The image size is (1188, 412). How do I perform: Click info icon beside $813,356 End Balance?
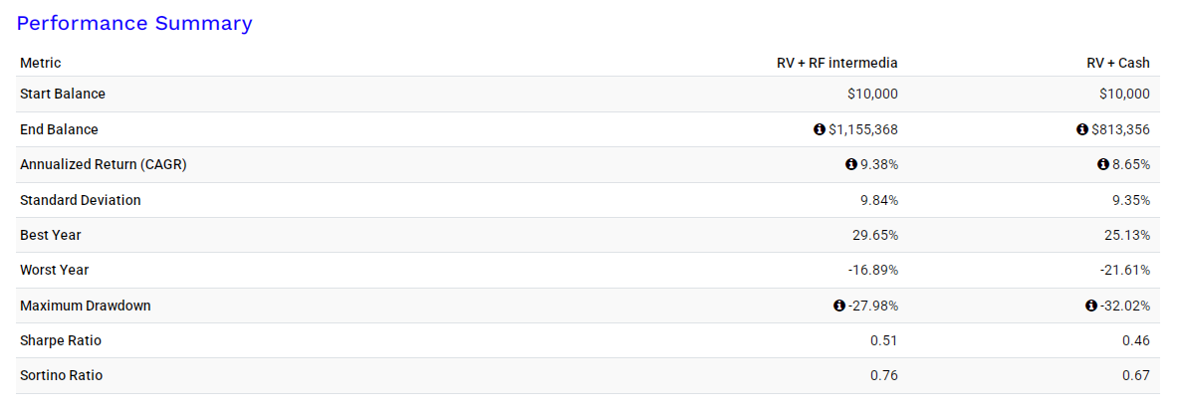pos(1081,129)
